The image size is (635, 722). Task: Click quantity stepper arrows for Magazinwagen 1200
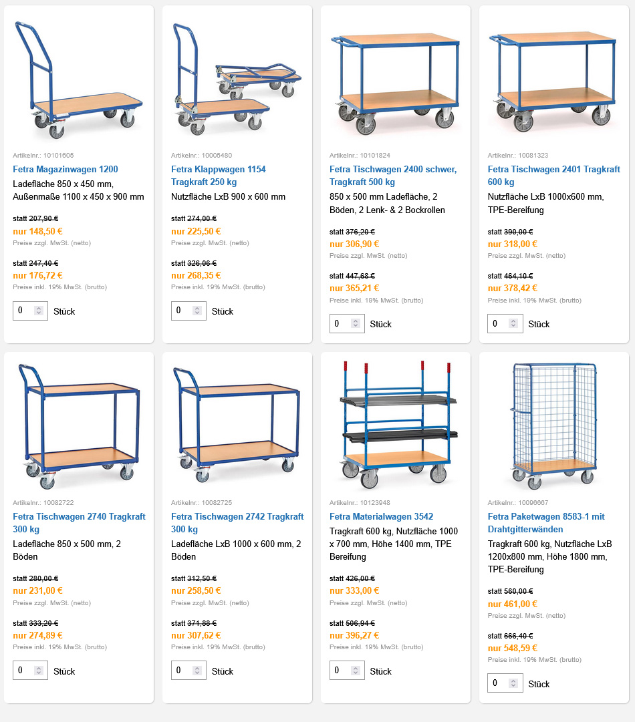coord(39,311)
